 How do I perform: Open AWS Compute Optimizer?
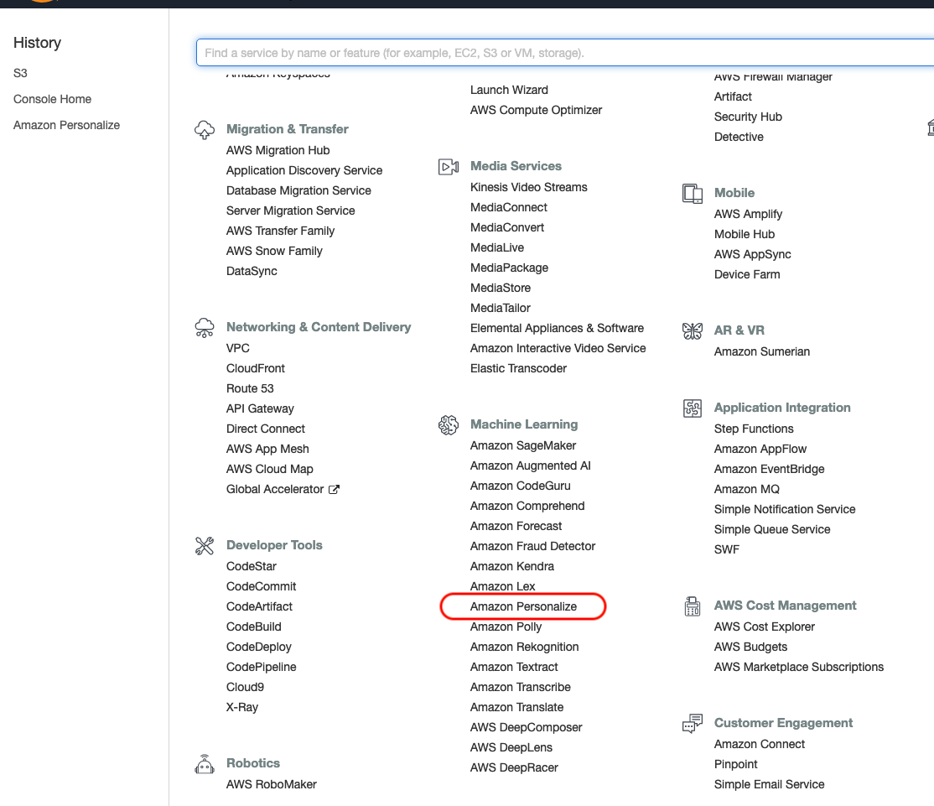536,110
